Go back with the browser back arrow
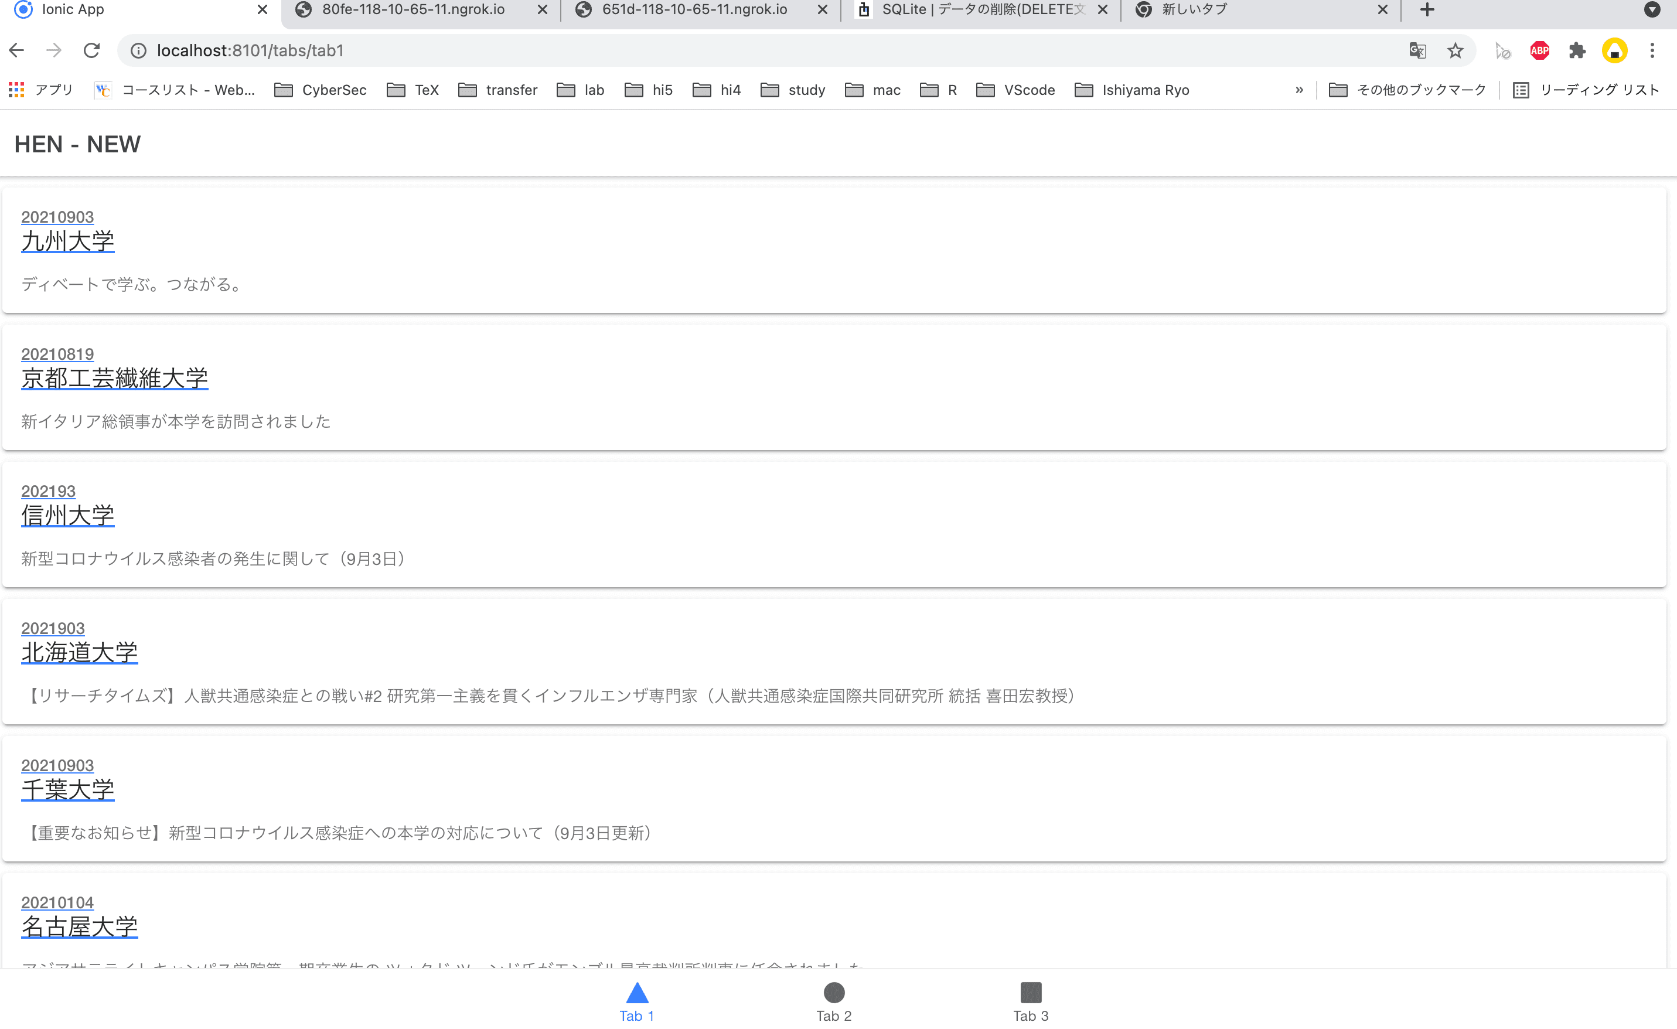 [17, 50]
